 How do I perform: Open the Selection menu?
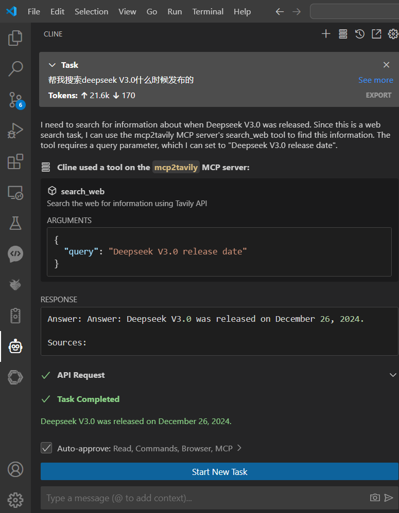92,12
